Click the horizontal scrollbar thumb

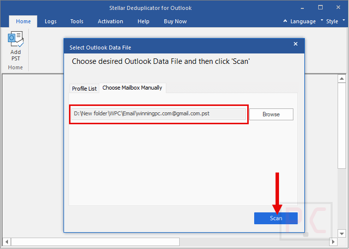click(x=95, y=242)
